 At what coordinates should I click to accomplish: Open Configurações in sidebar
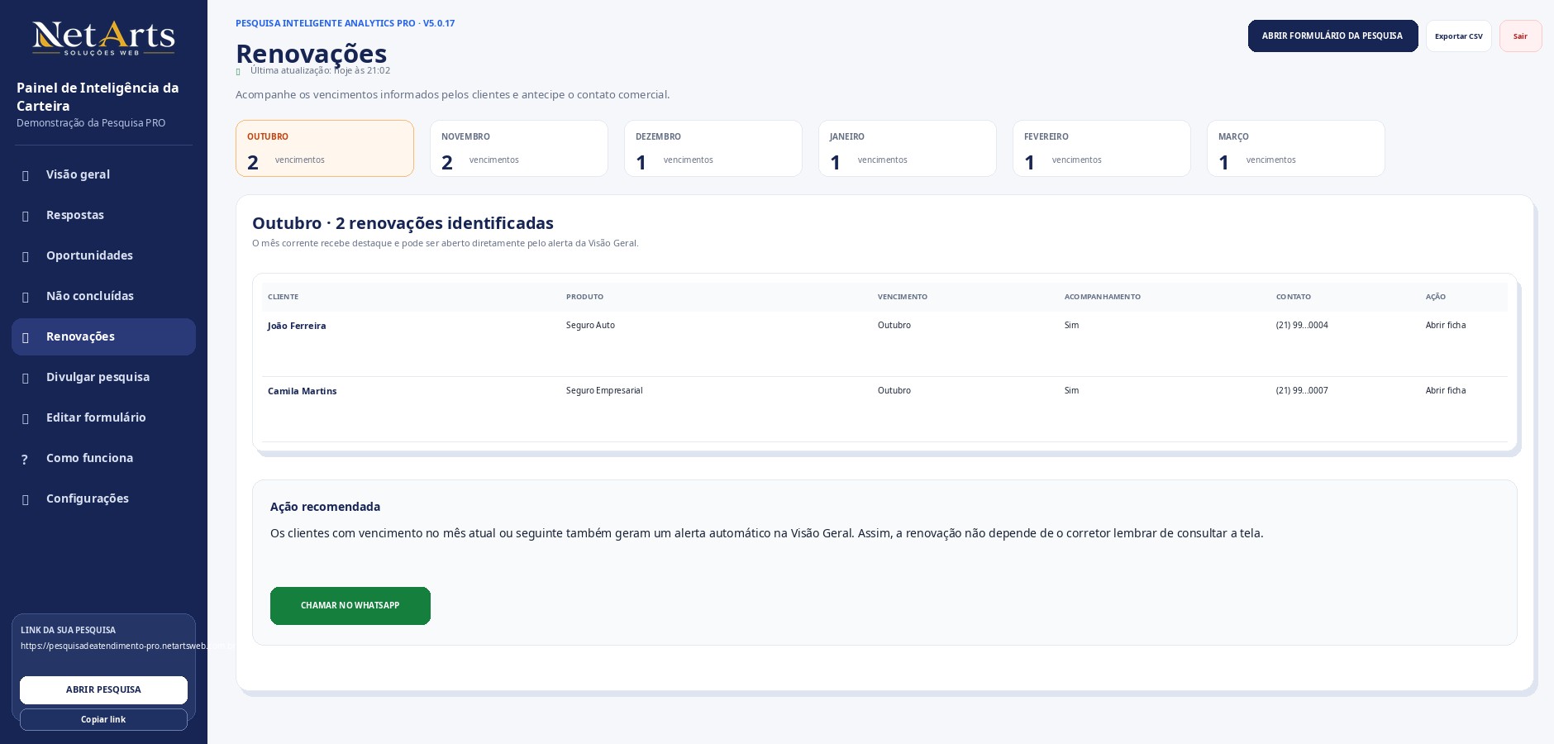[103, 498]
